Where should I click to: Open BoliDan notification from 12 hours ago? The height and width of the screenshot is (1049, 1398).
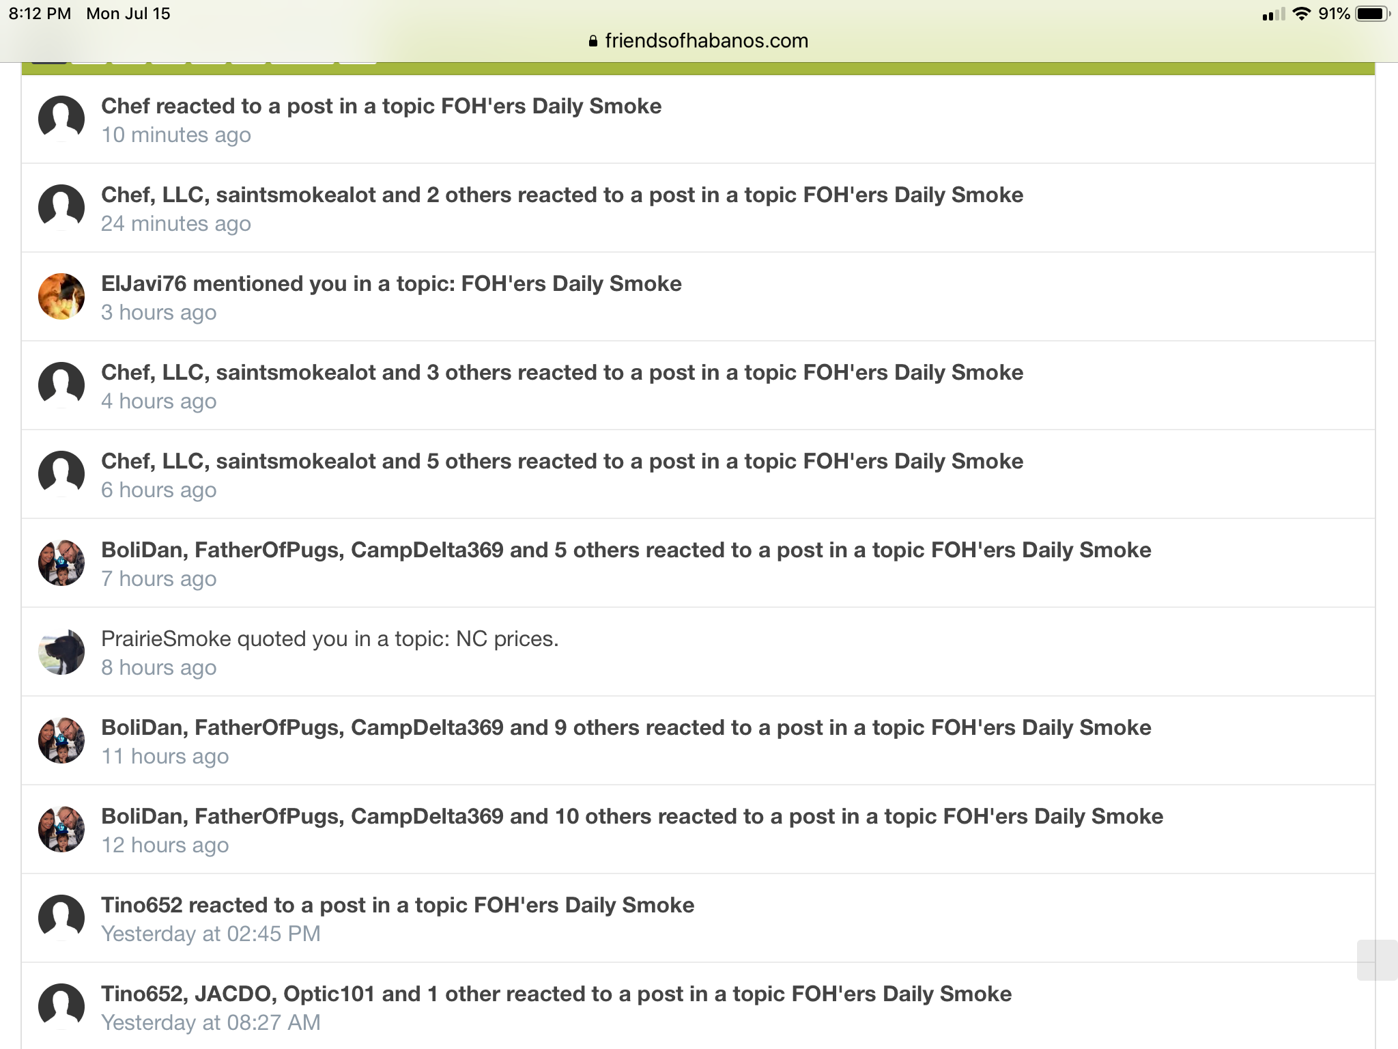coord(698,829)
